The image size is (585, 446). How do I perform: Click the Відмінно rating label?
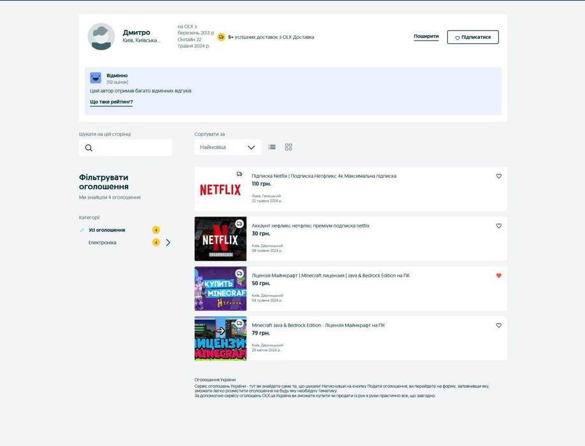click(117, 75)
